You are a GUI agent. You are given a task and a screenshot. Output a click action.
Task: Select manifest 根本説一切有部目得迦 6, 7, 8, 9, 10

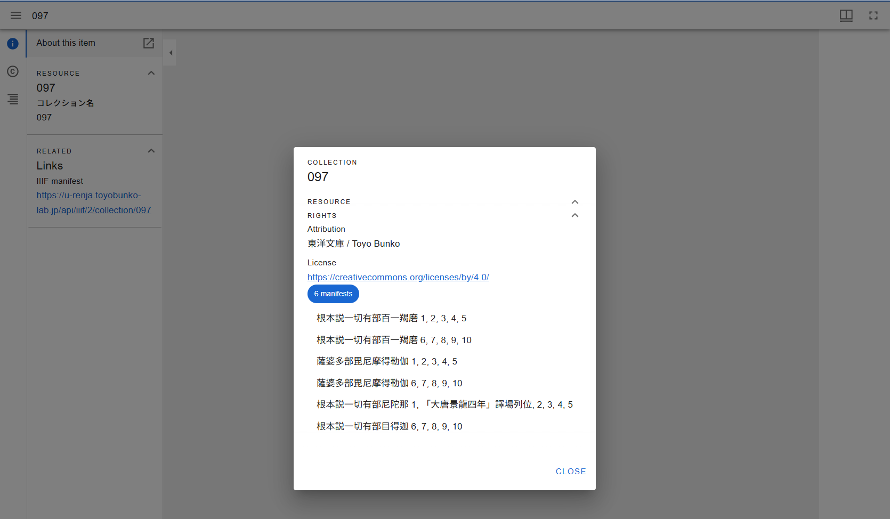pyautogui.click(x=389, y=426)
